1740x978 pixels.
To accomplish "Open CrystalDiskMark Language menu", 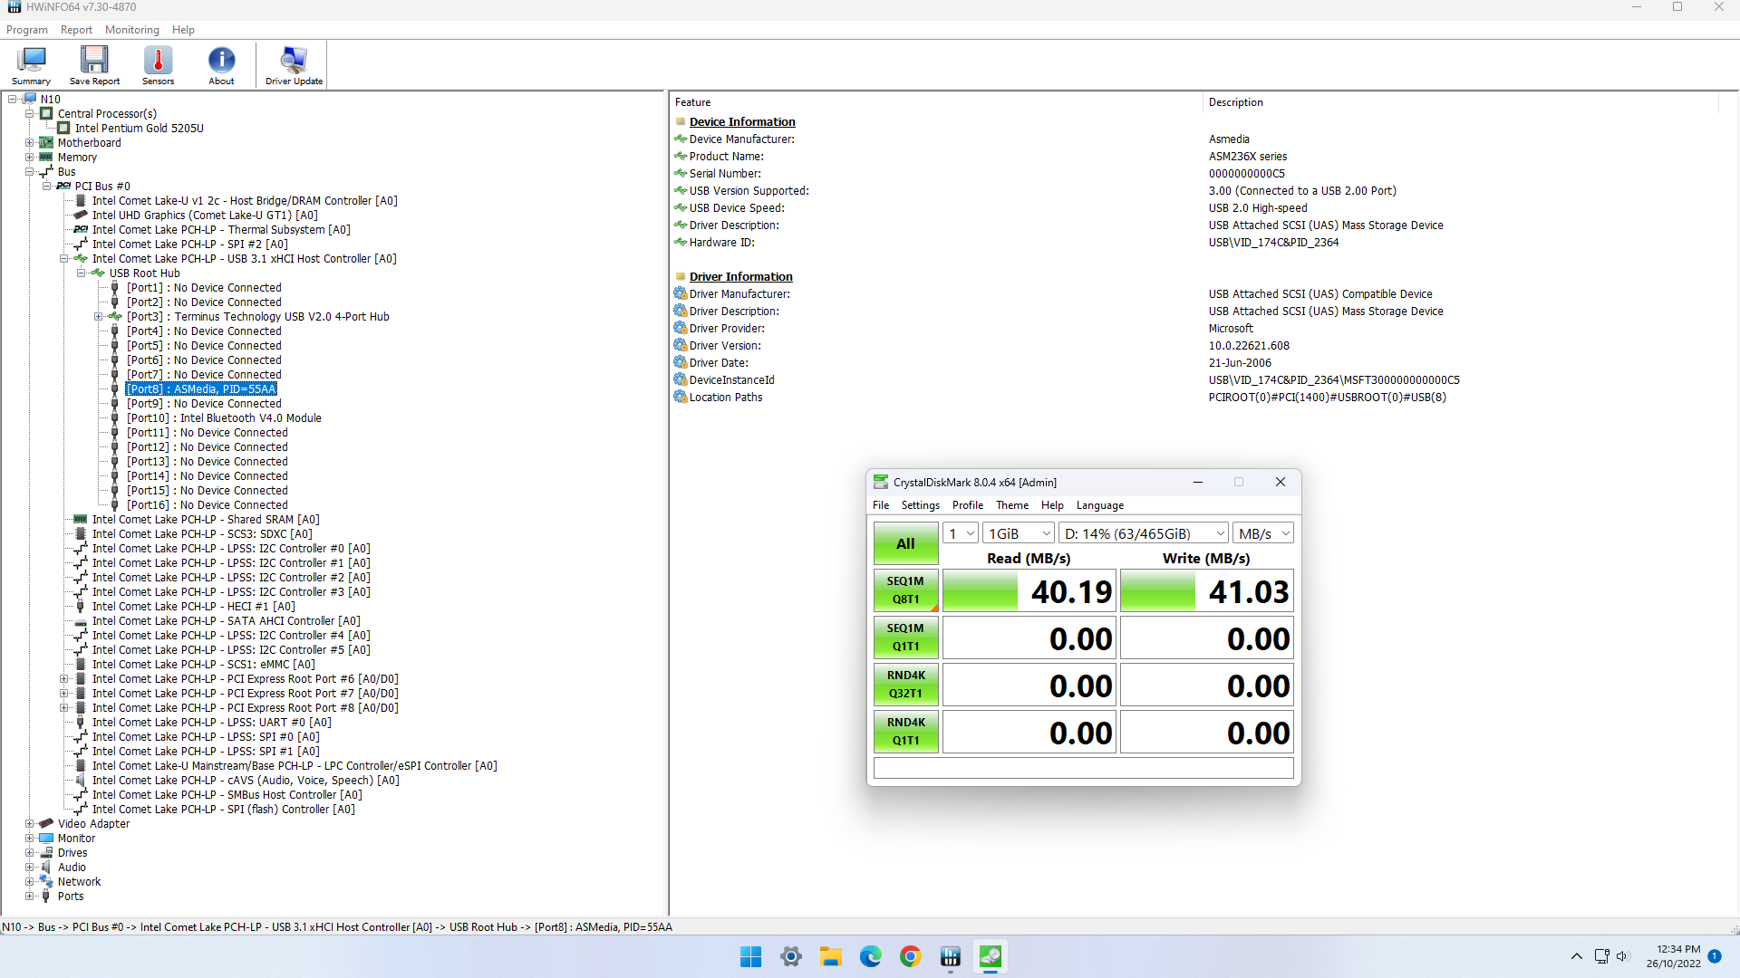I will [1099, 505].
